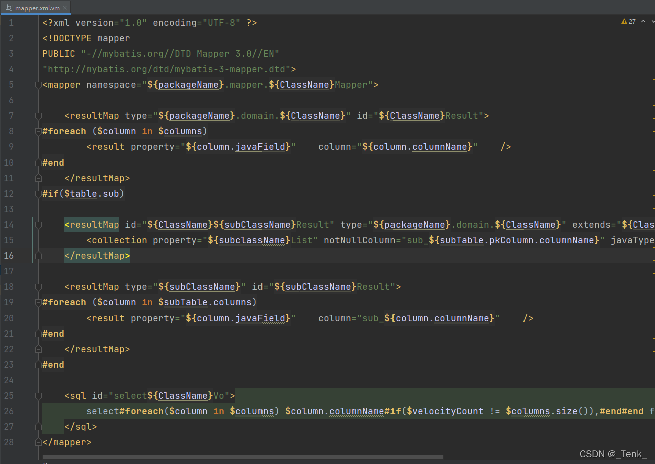Screen dimensions: 655x464
Task: Click line number 6 in the gutter
Action: coord(11,100)
